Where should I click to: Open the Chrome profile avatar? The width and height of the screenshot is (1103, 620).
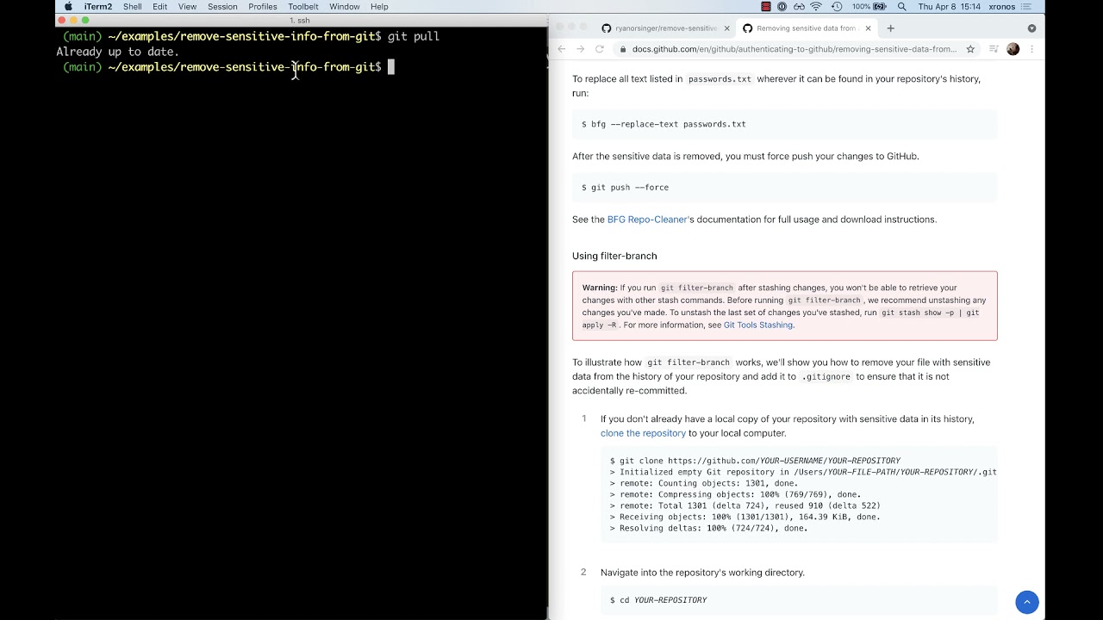1013,49
